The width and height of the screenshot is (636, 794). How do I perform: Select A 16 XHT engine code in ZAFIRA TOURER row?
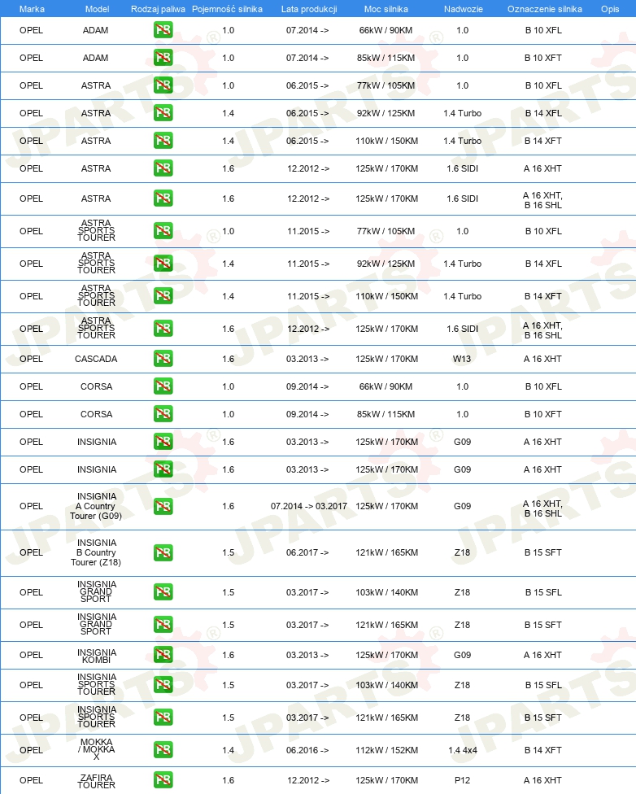pos(542,780)
